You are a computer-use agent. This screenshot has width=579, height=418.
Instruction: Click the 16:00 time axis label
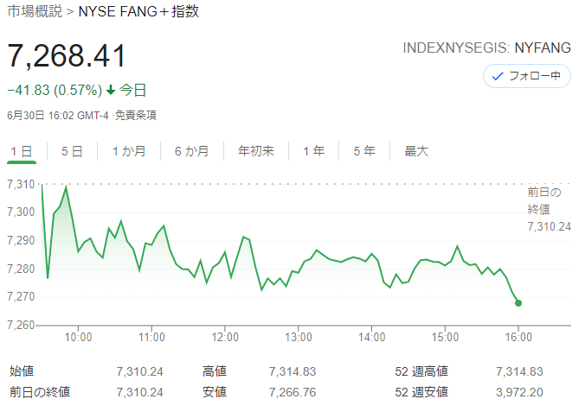518,337
